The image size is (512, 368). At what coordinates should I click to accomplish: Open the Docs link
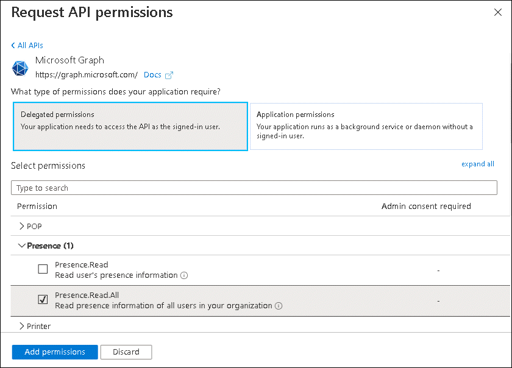[x=152, y=75]
